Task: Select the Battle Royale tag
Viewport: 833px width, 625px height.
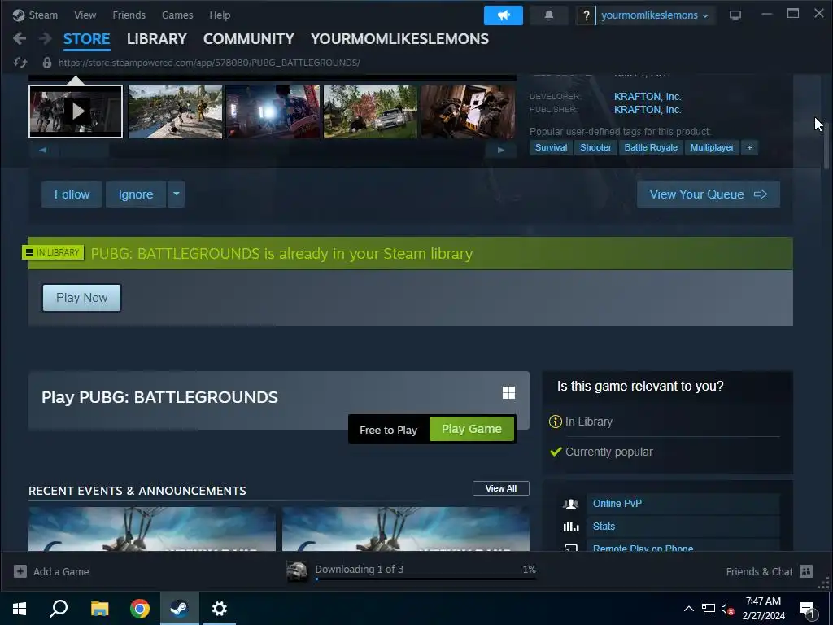Action: [651, 148]
